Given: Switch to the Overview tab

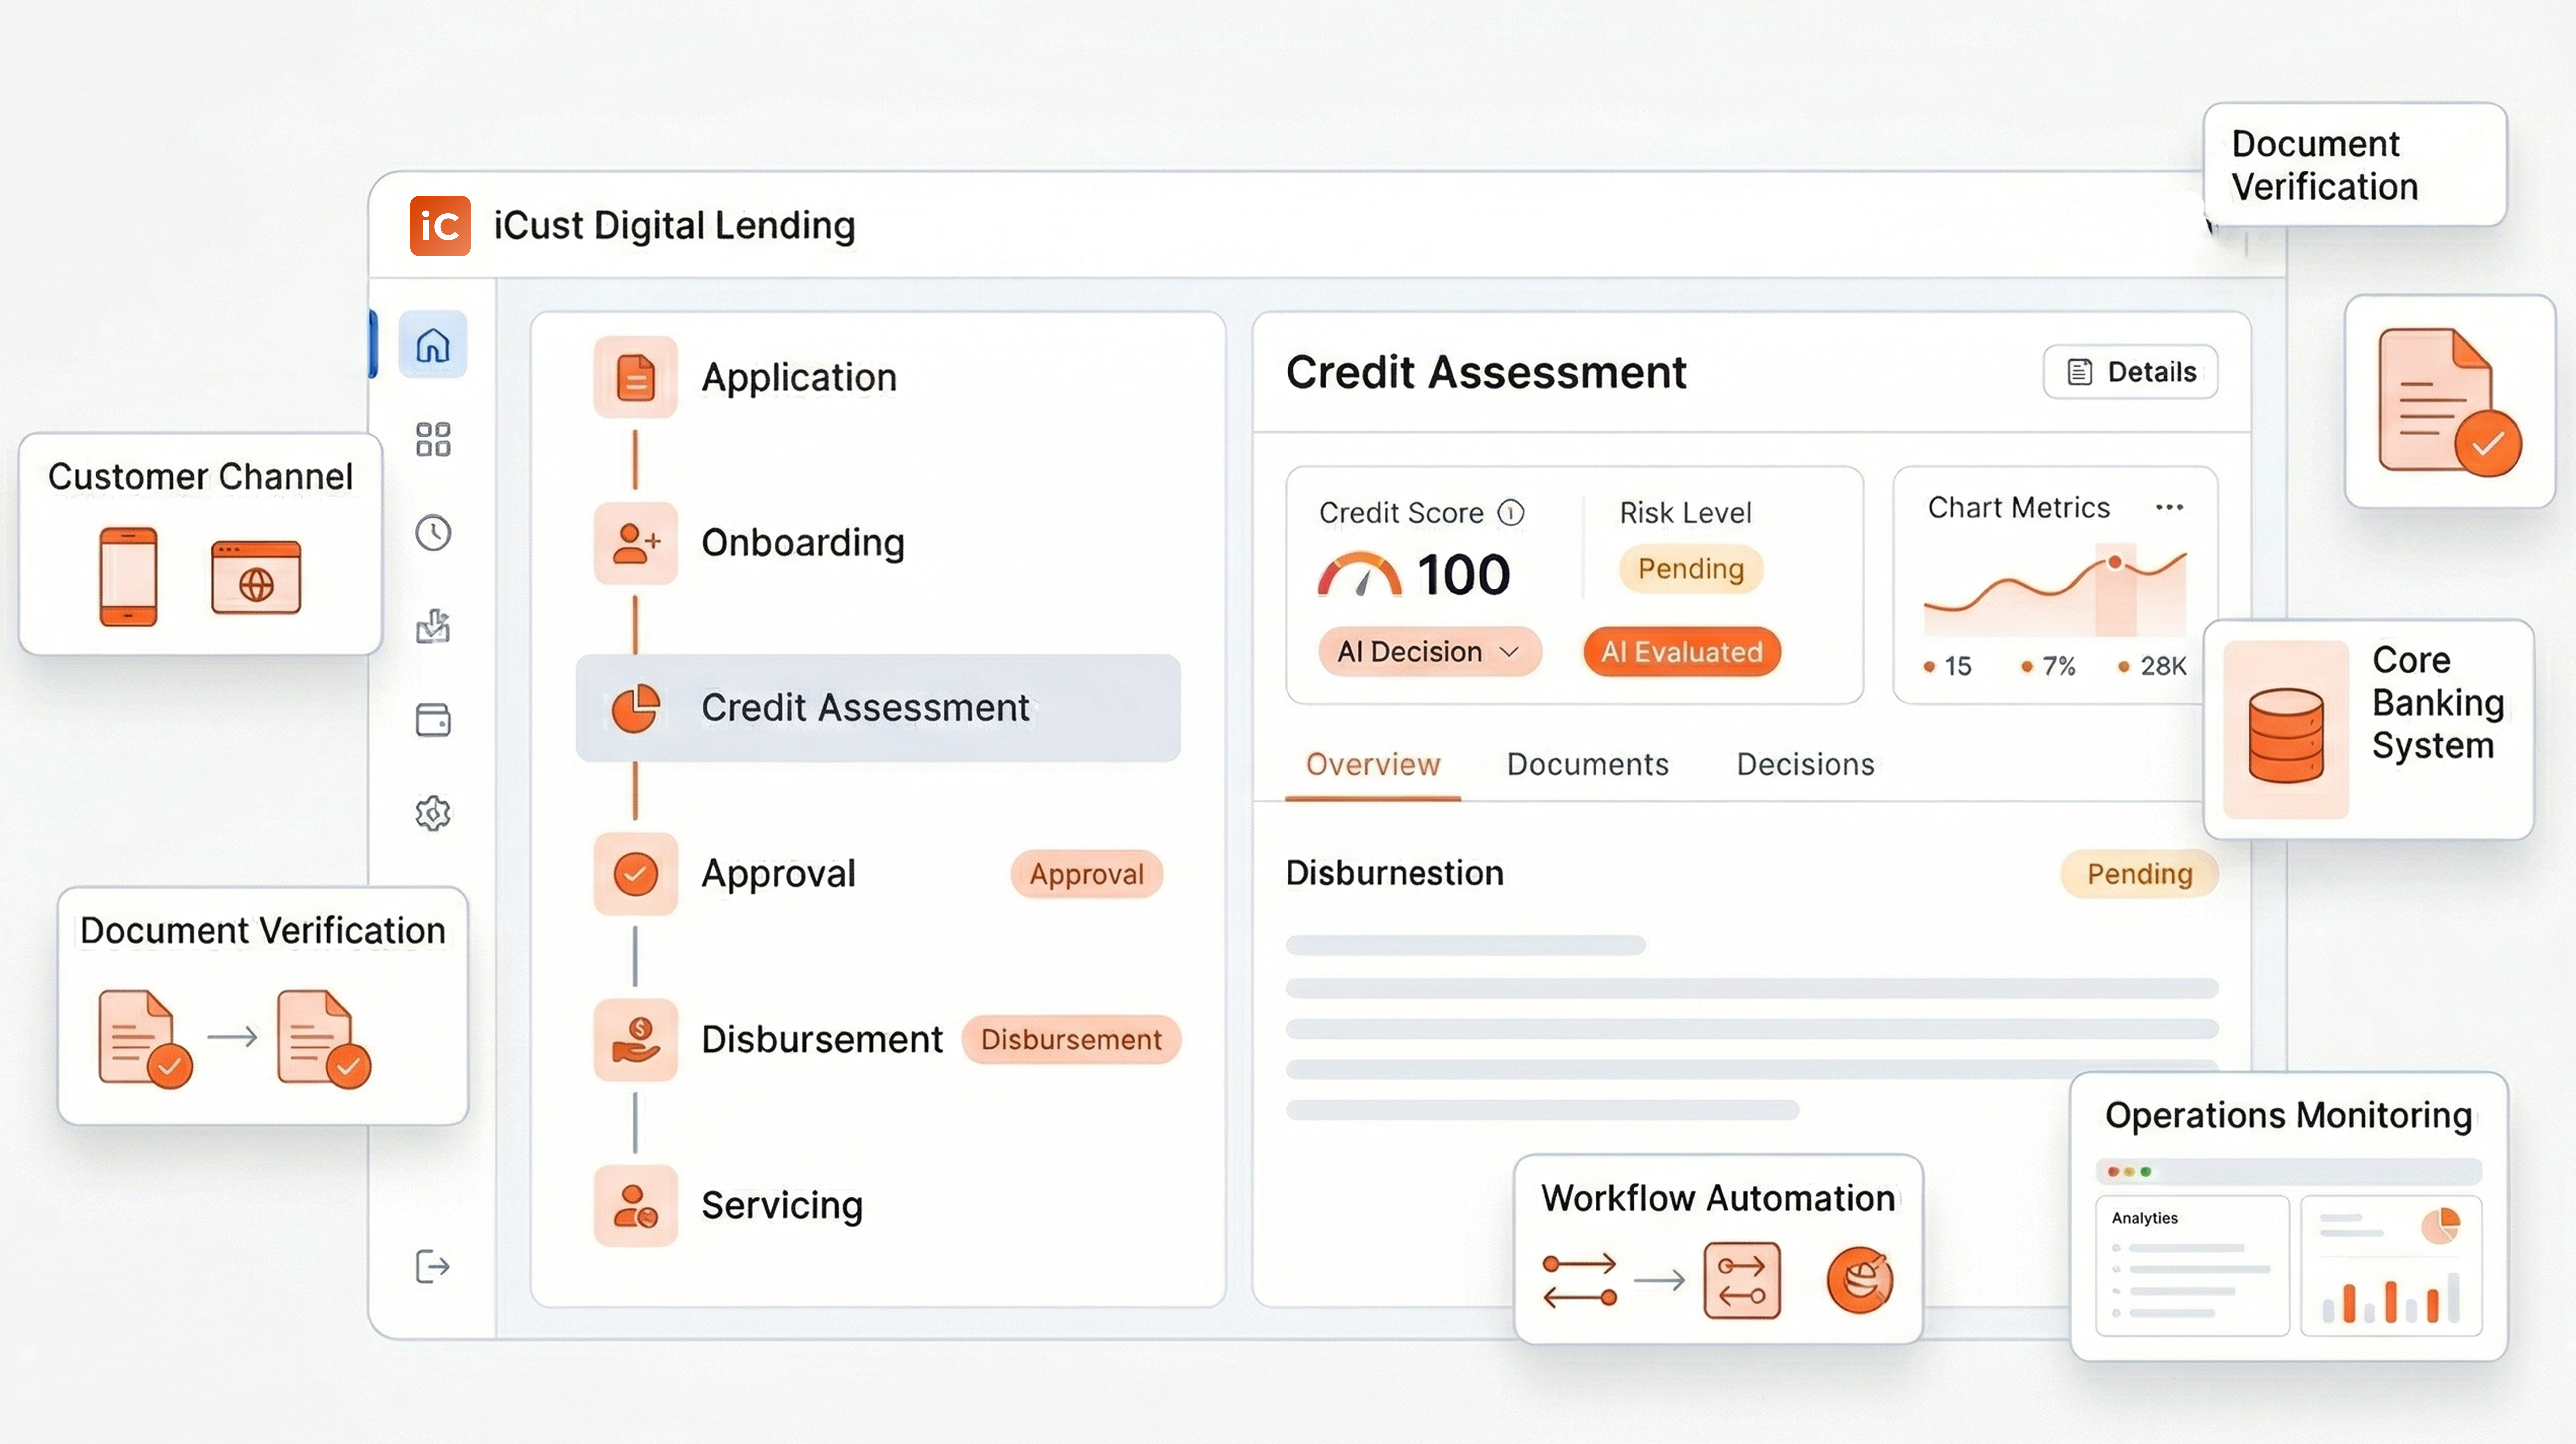Looking at the screenshot, I should (1373, 765).
